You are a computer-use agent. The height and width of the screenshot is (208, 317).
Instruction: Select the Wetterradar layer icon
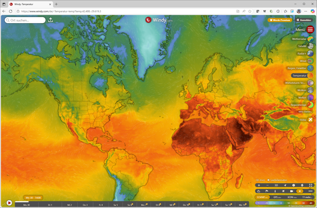coord(311,39)
